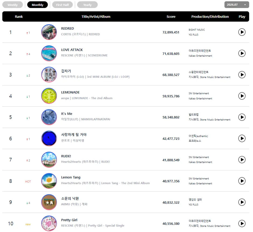Open the LOVE ATTACK song title link

(72, 50)
